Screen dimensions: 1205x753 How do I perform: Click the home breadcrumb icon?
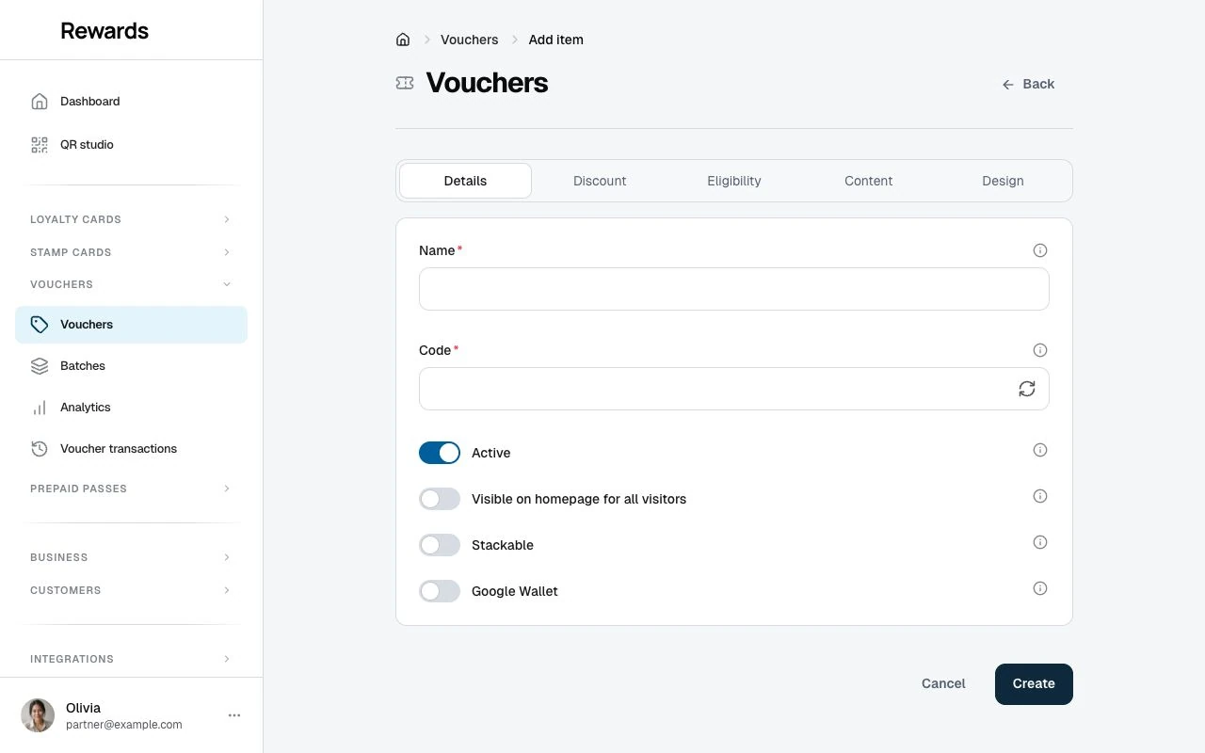(403, 40)
